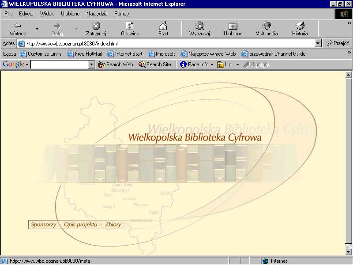Click the Google toolbar logo
Viewport: 353px width, 265px height.
pyautogui.click(x=14, y=64)
